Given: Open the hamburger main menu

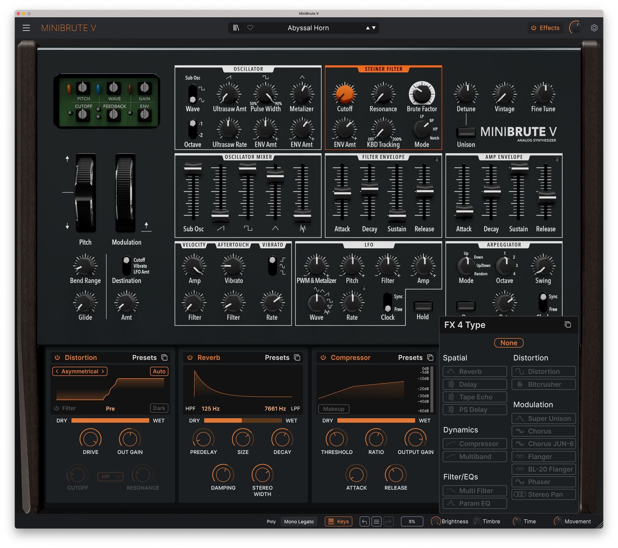Looking at the screenshot, I should pyautogui.click(x=26, y=28).
